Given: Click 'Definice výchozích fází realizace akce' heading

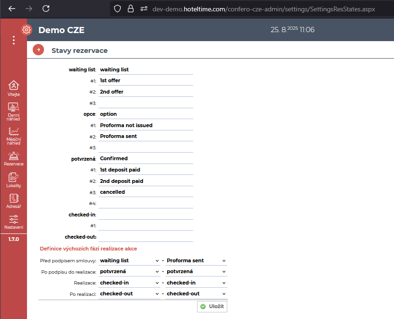Looking at the screenshot, I should point(89,249).
